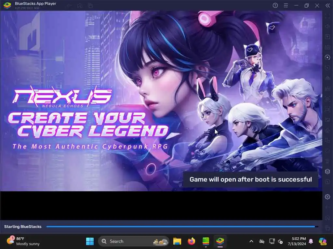333x249 pixels.
Task: Click dimmed home icon in title bar
Action: 80,6
